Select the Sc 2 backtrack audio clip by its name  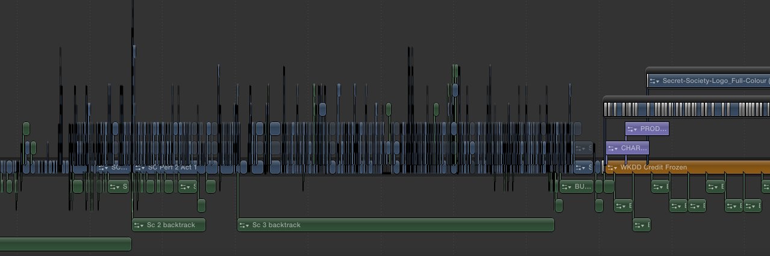[171, 225]
